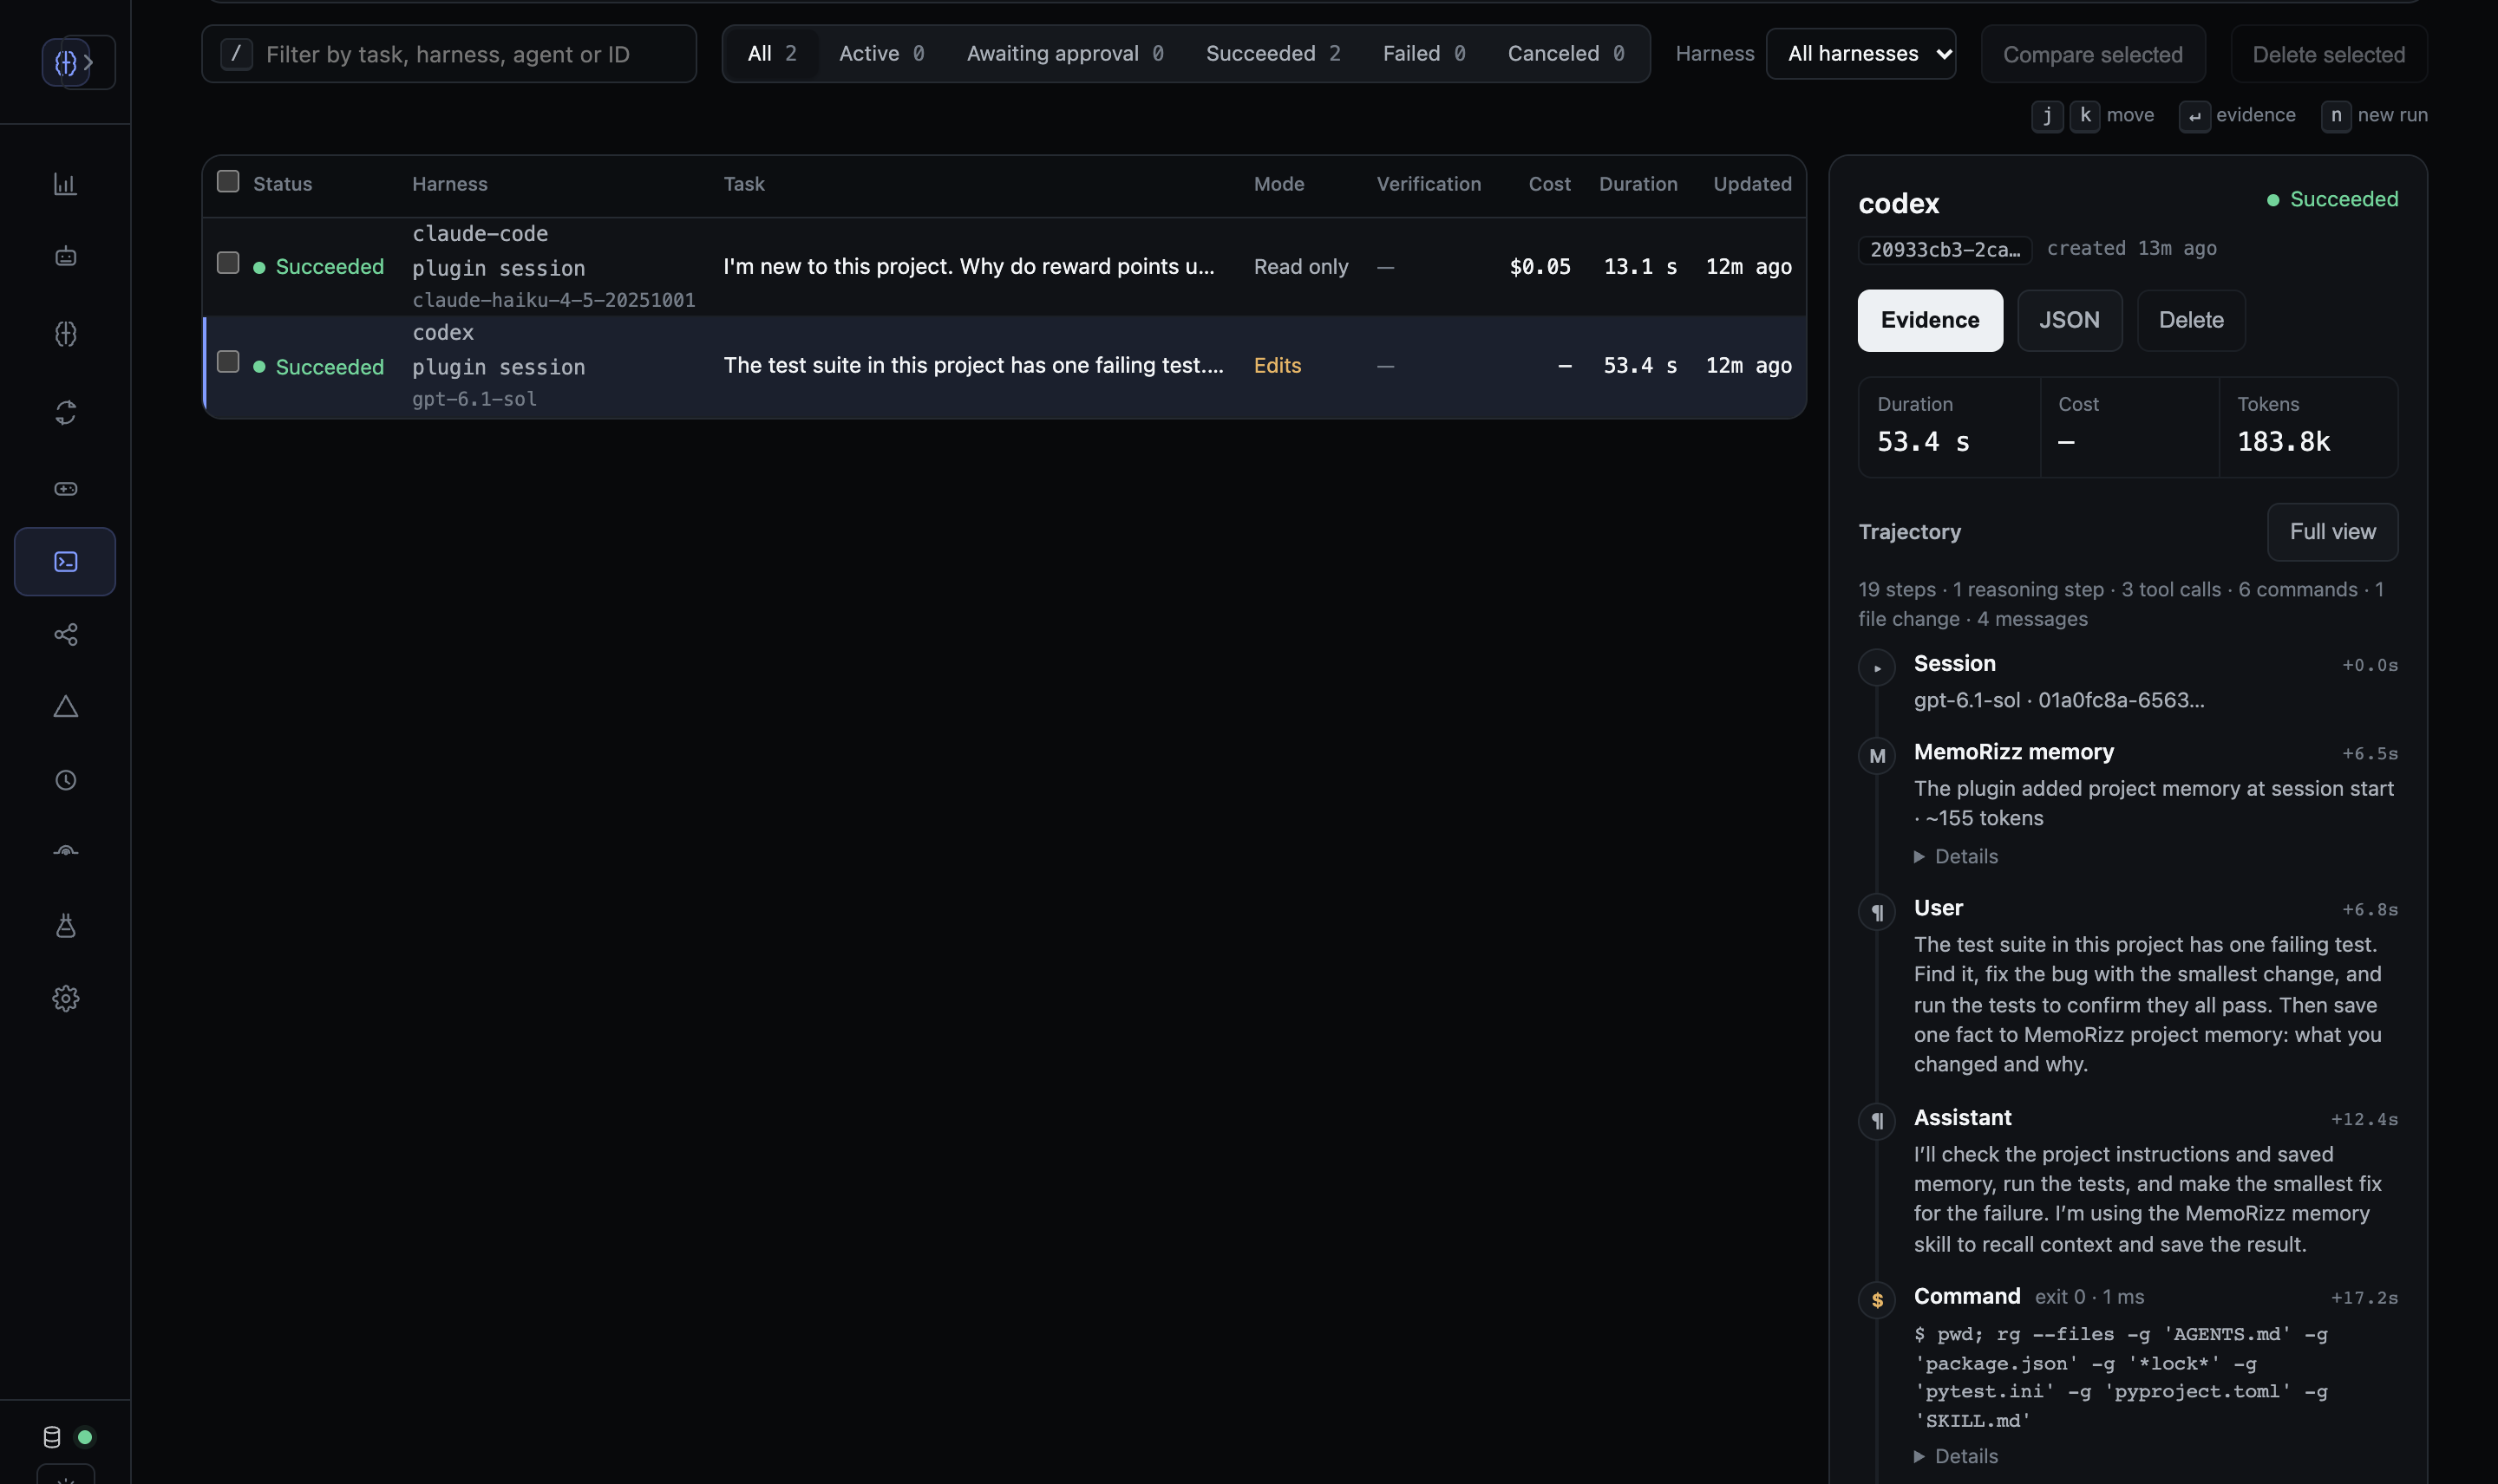Image resolution: width=2498 pixels, height=1484 pixels.
Task: Expand the sidebar via the chevron arrow
Action: click(89, 62)
